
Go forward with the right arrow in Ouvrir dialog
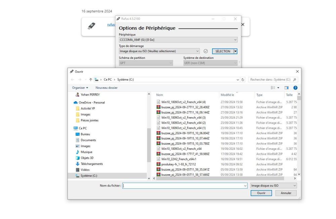[80, 80]
